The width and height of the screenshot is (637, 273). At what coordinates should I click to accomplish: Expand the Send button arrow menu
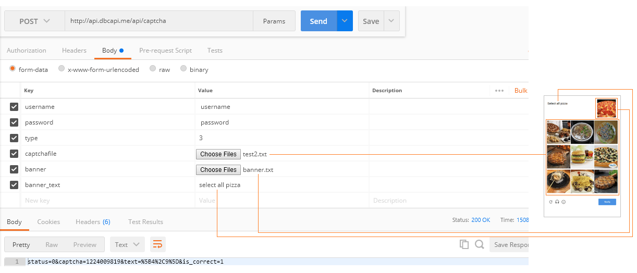[x=345, y=21]
